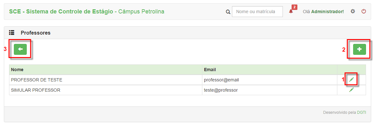Open the DGTI developer link
Image resolution: width=376 pixels, height=125 pixels.
(362, 113)
